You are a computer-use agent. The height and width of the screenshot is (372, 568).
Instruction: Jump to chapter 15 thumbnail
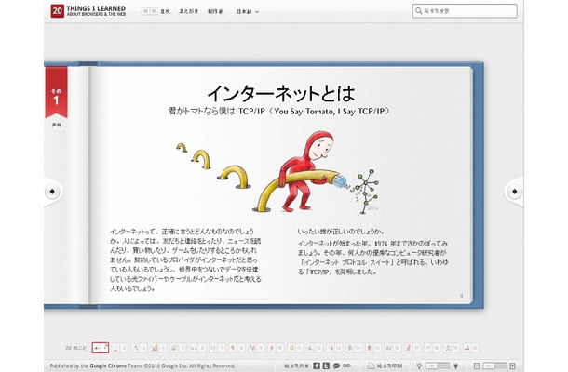coord(373,348)
